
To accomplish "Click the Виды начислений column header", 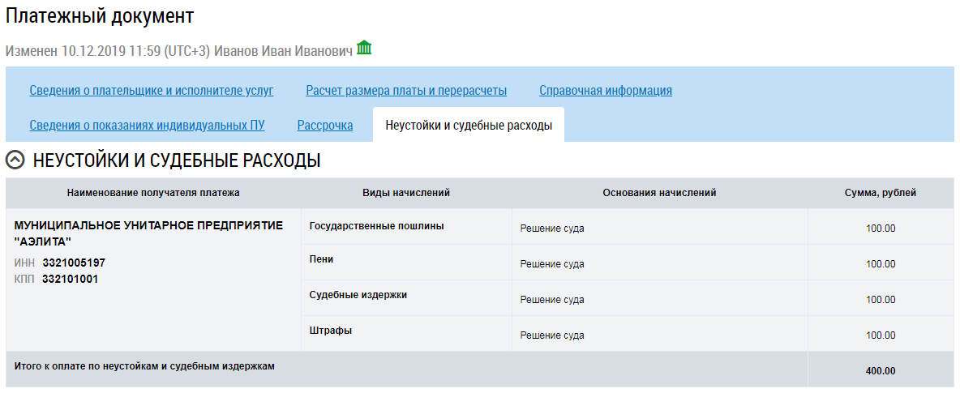I will point(405,193).
